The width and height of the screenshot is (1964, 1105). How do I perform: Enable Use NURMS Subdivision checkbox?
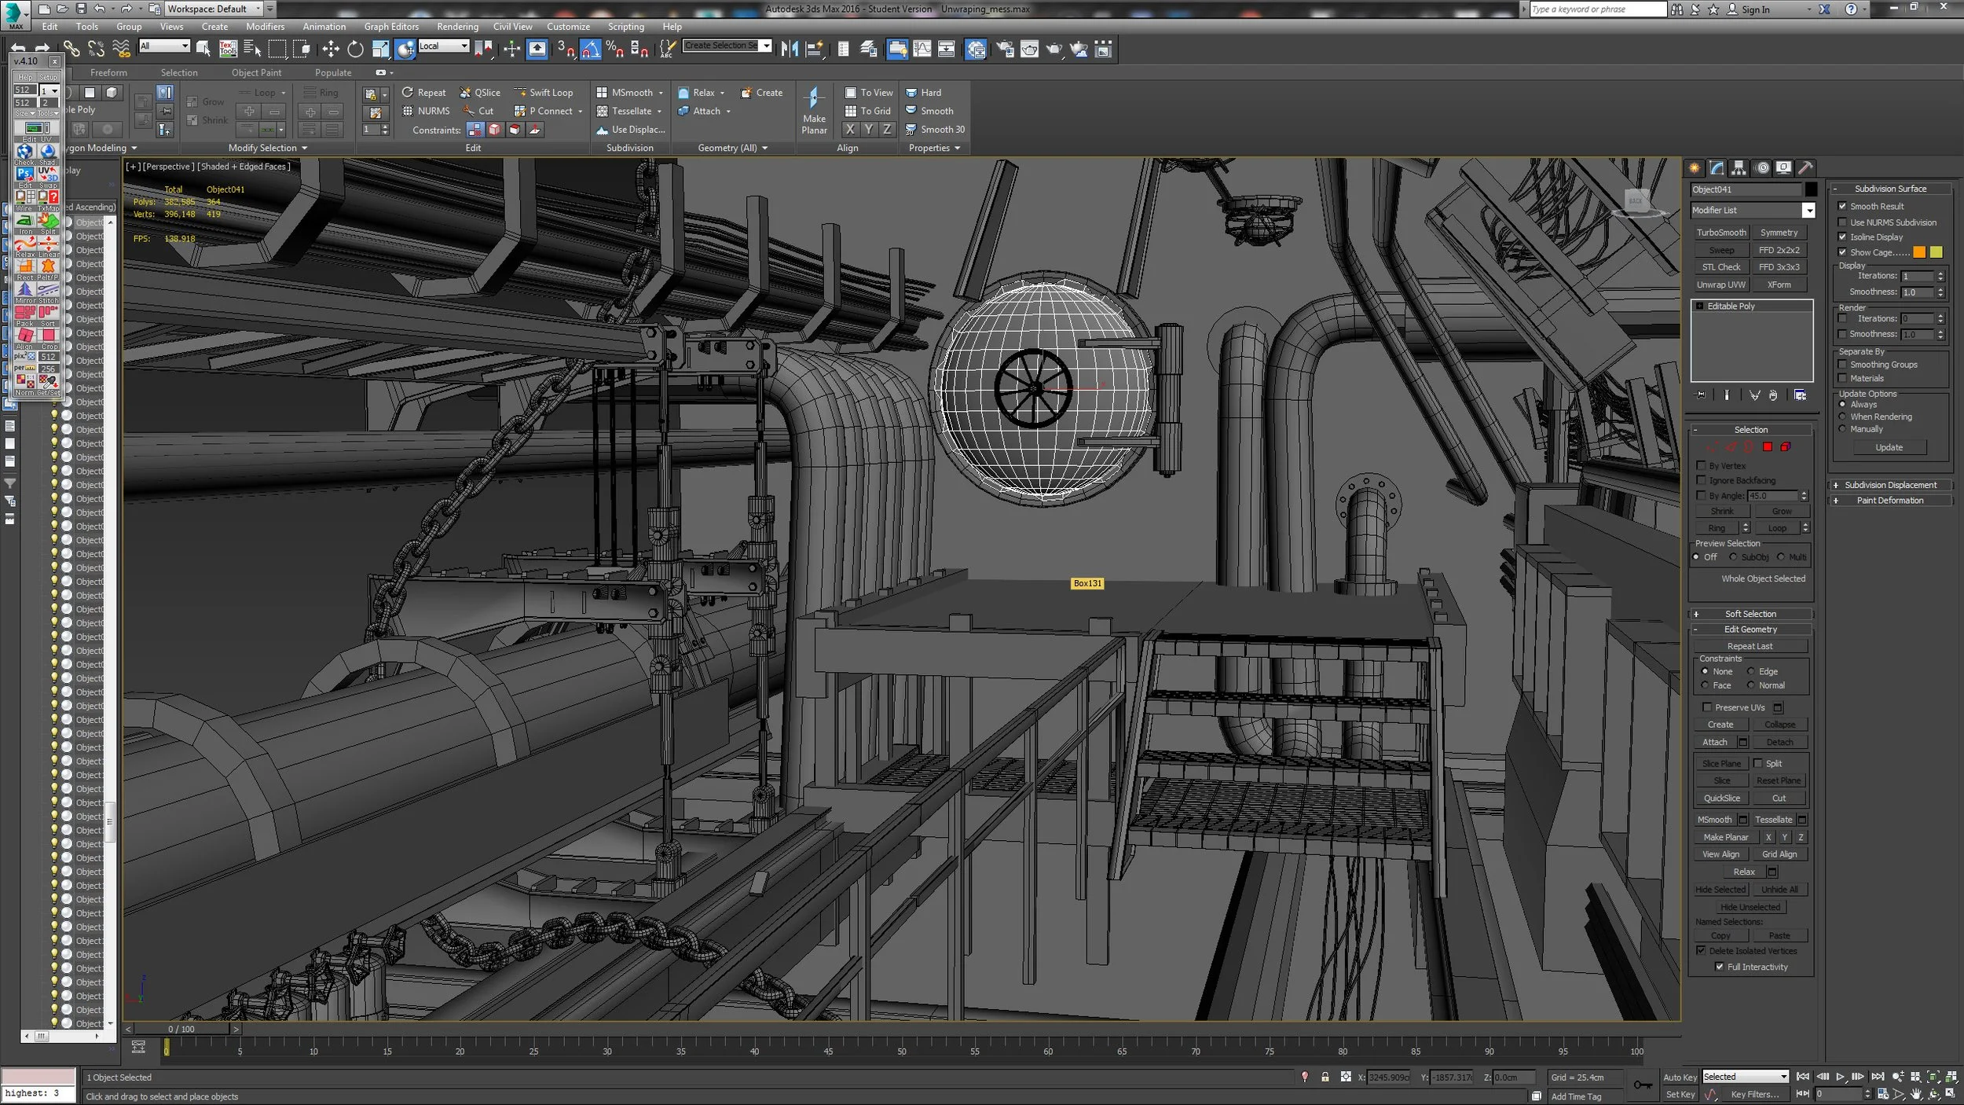1842,222
